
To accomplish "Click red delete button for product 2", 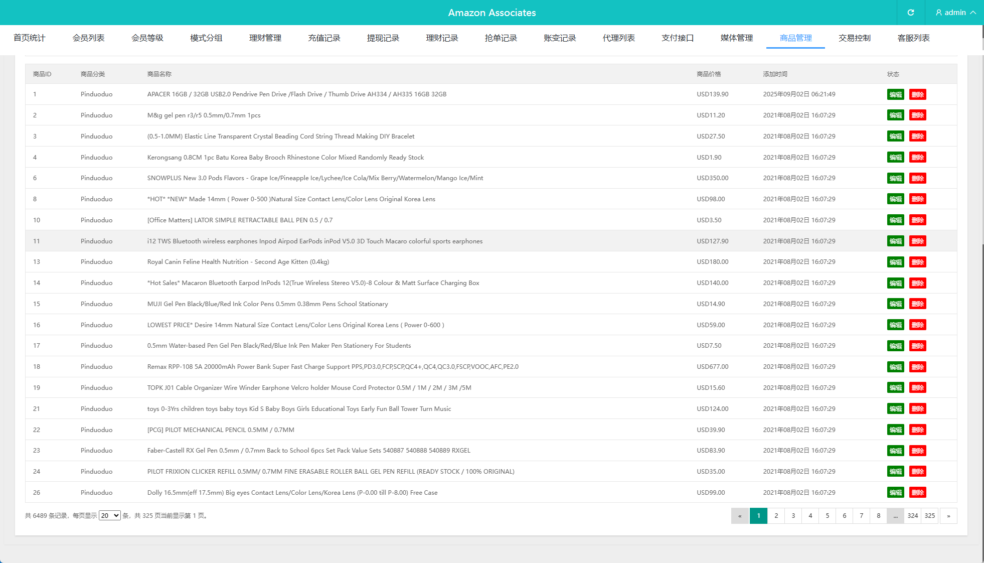I will (917, 115).
